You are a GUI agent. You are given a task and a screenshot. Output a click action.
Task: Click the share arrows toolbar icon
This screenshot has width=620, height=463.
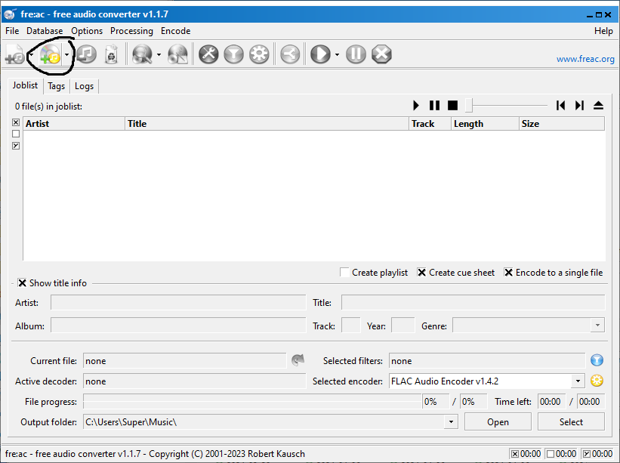tap(290, 54)
